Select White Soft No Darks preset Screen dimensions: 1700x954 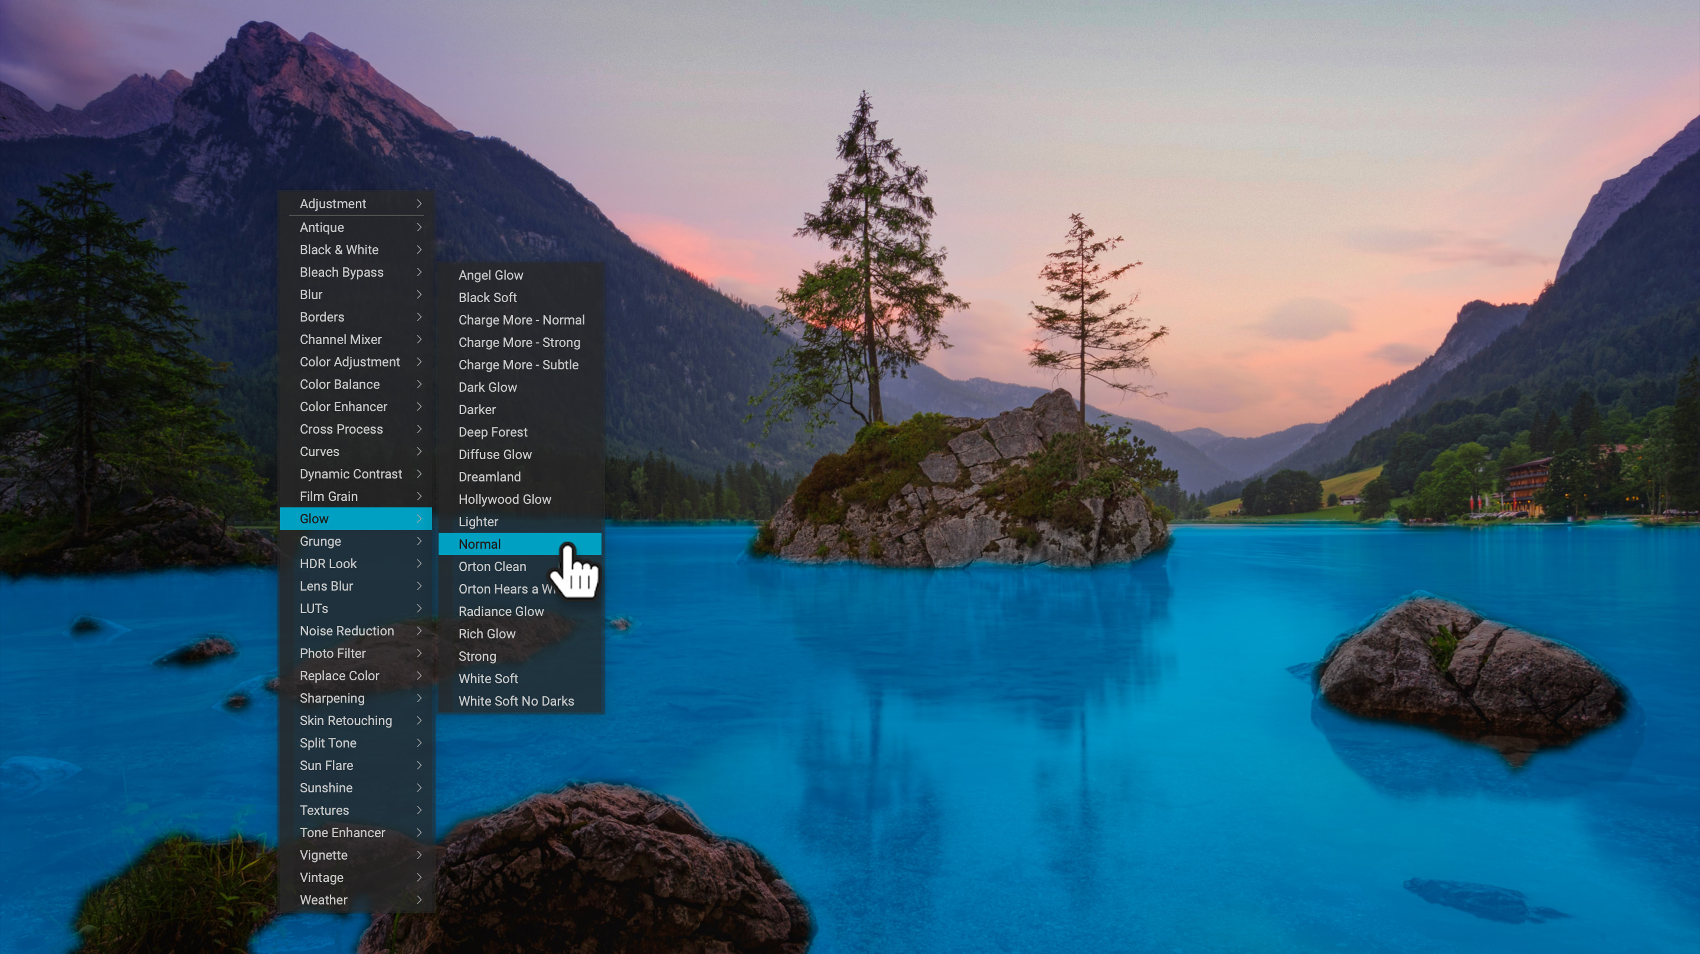pyautogui.click(x=516, y=701)
